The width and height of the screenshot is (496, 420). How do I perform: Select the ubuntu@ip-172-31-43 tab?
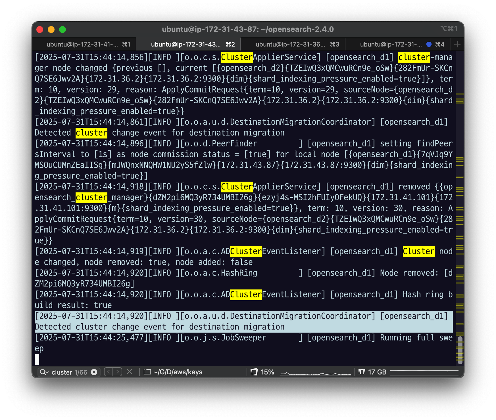(x=189, y=44)
